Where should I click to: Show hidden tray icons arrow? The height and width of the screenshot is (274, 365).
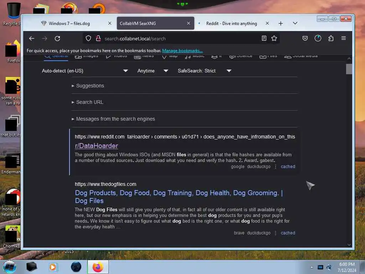(x=312, y=267)
